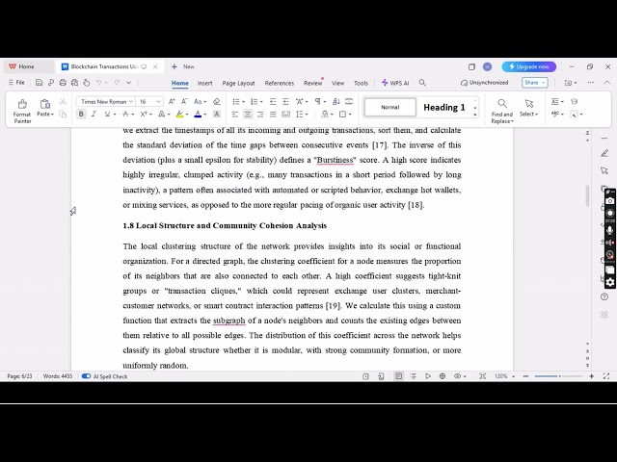Increase font size with A+ icon
The width and height of the screenshot is (617, 462).
click(x=172, y=101)
